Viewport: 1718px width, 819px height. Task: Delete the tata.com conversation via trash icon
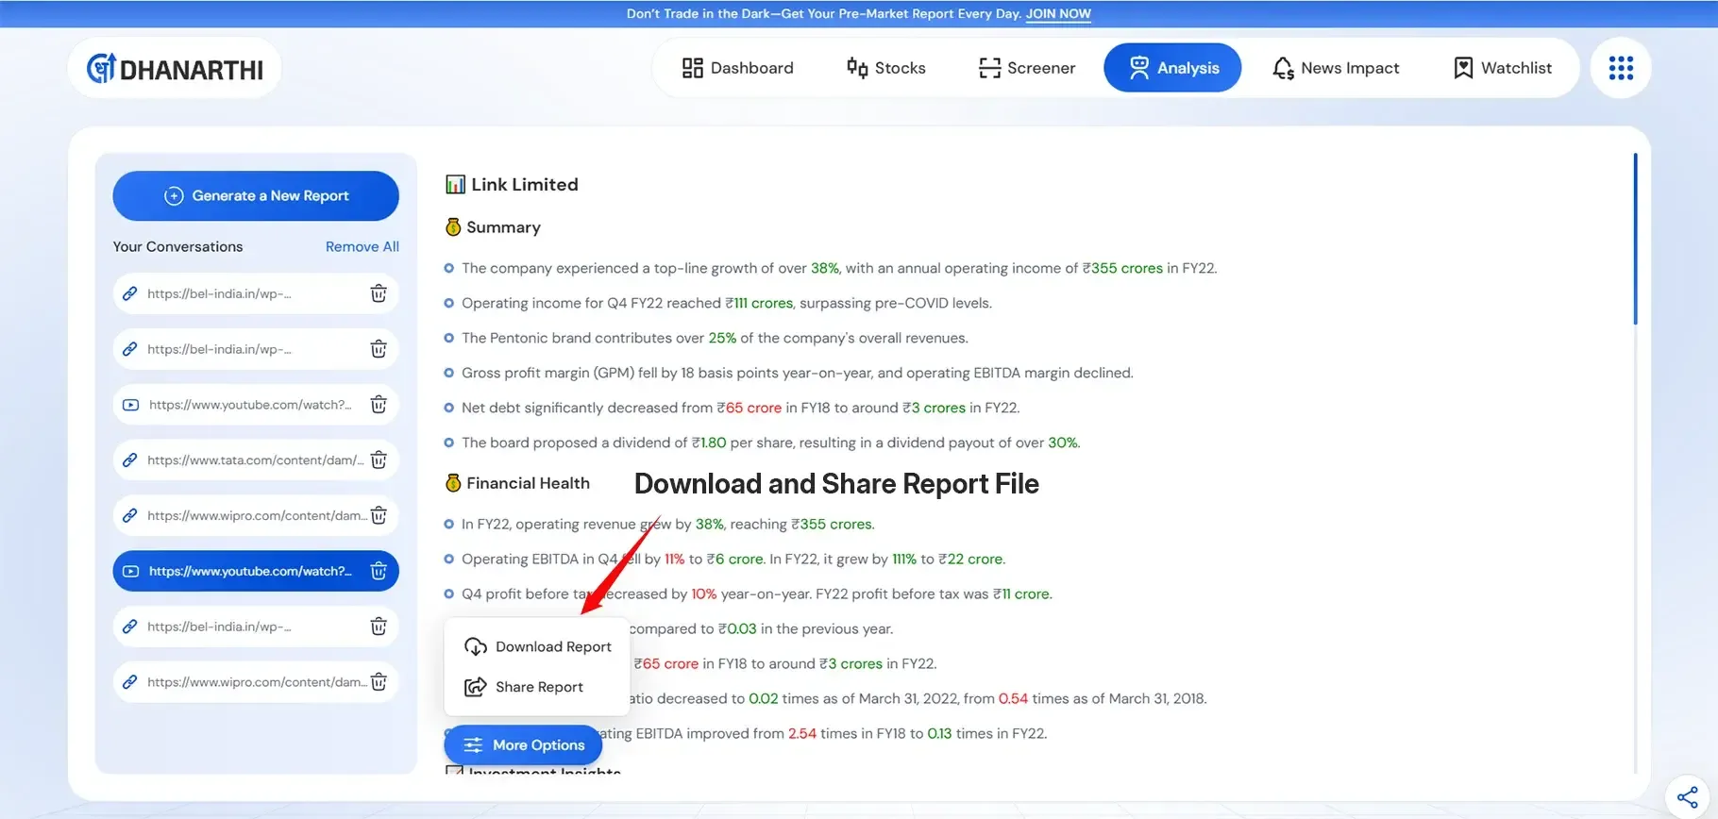[x=379, y=460]
